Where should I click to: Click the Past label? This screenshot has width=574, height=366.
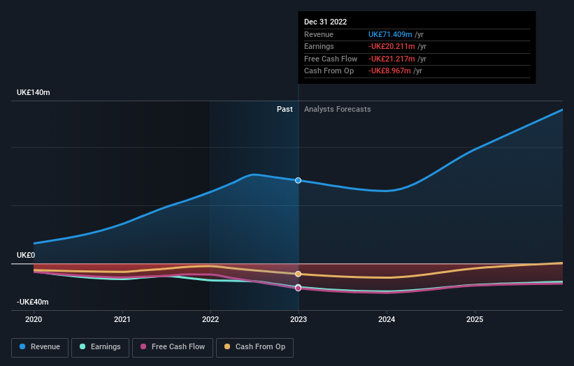pos(285,109)
